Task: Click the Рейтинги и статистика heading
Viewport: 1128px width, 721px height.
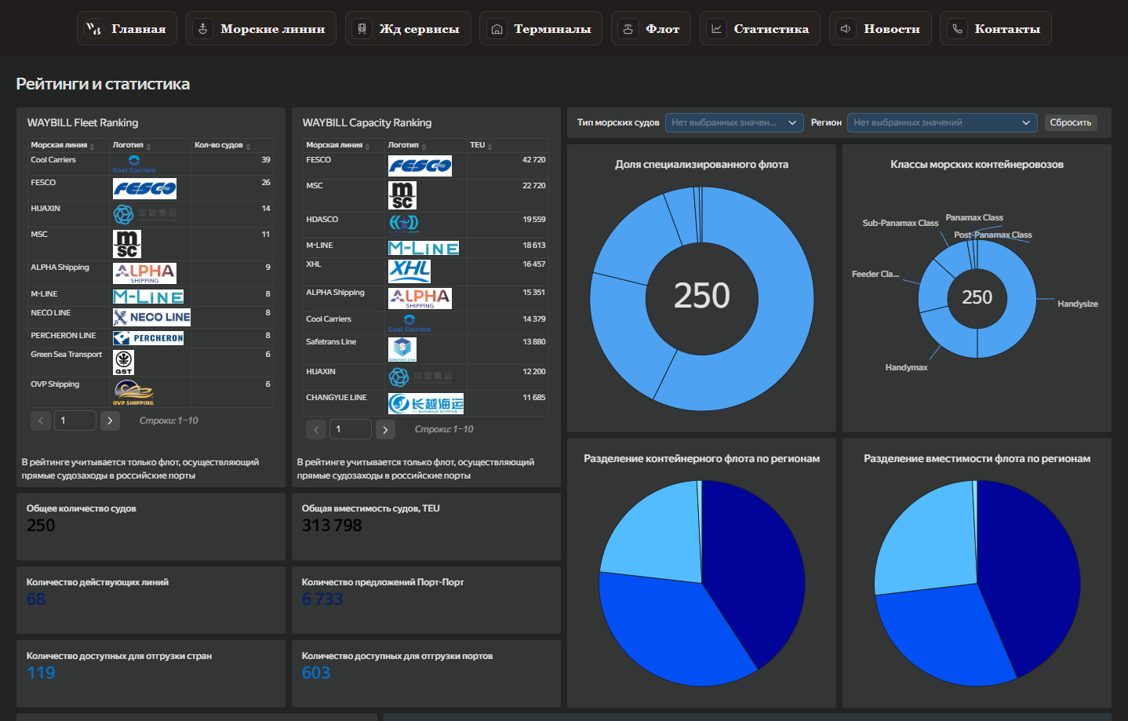Action: tap(103, 84)
